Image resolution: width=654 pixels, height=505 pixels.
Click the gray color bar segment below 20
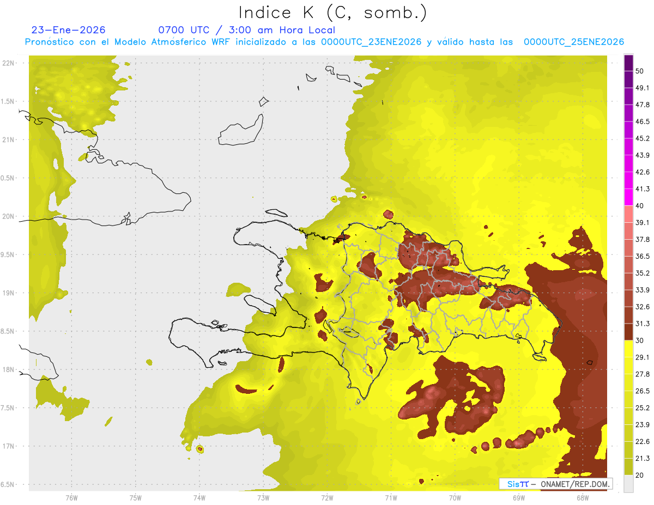coord(628,484)
